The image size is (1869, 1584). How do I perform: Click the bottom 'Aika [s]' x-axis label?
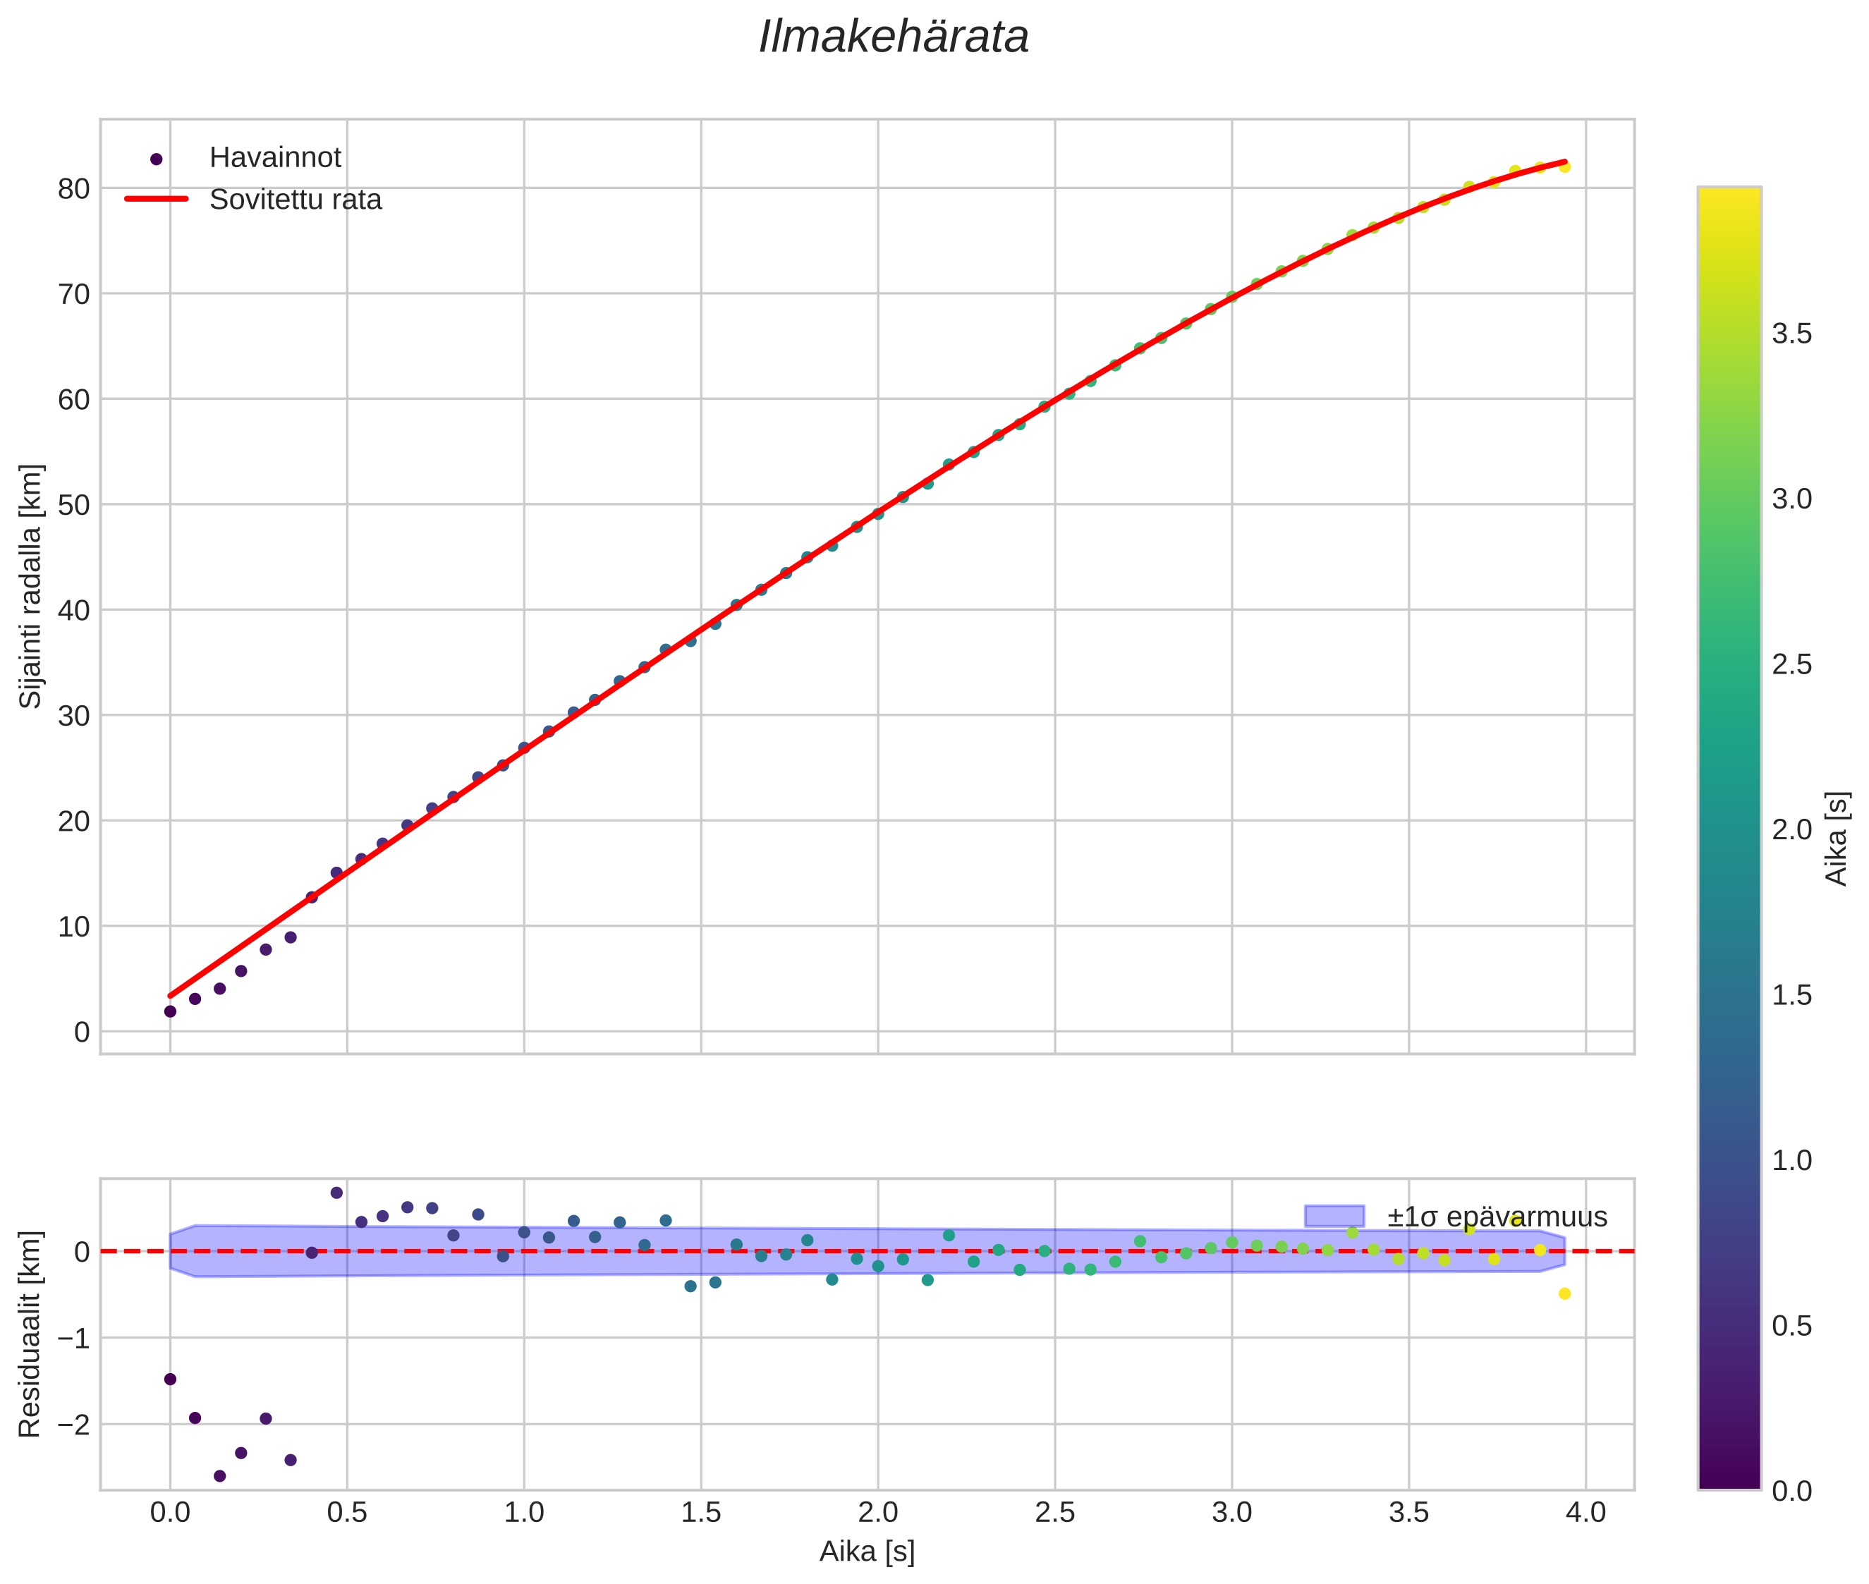tap(867, 1551)
